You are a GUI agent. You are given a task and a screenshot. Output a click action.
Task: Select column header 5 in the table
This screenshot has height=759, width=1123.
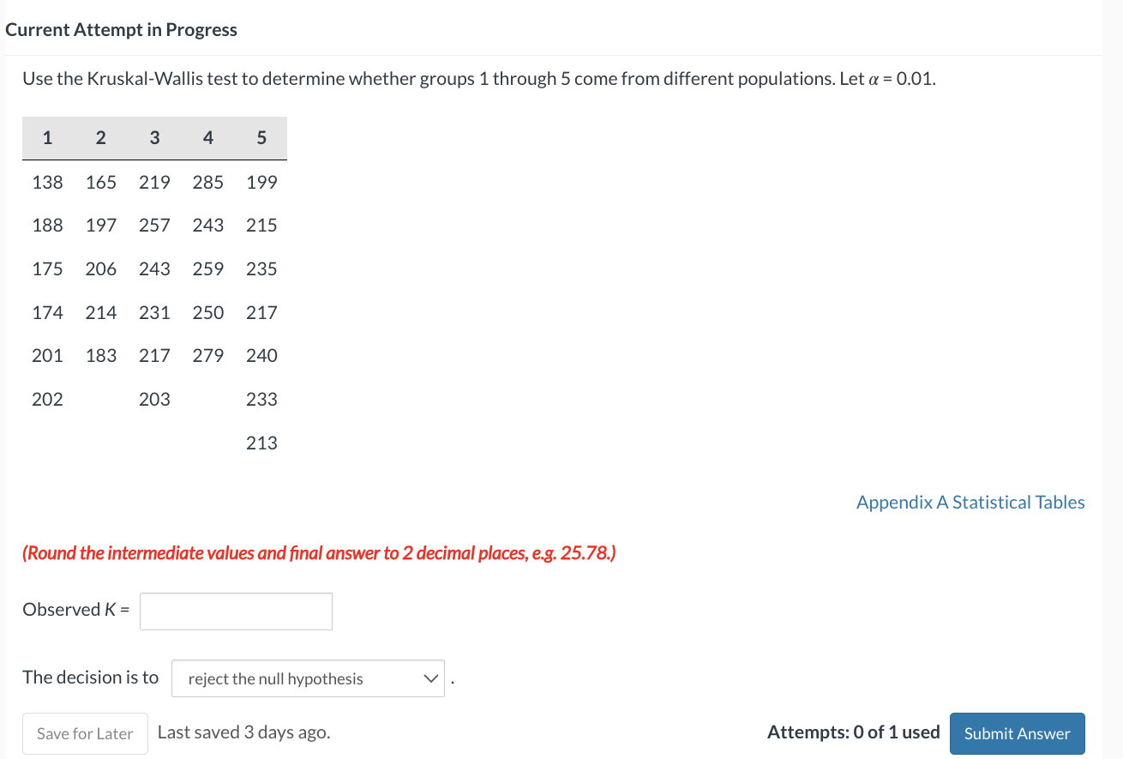point(261,138)
